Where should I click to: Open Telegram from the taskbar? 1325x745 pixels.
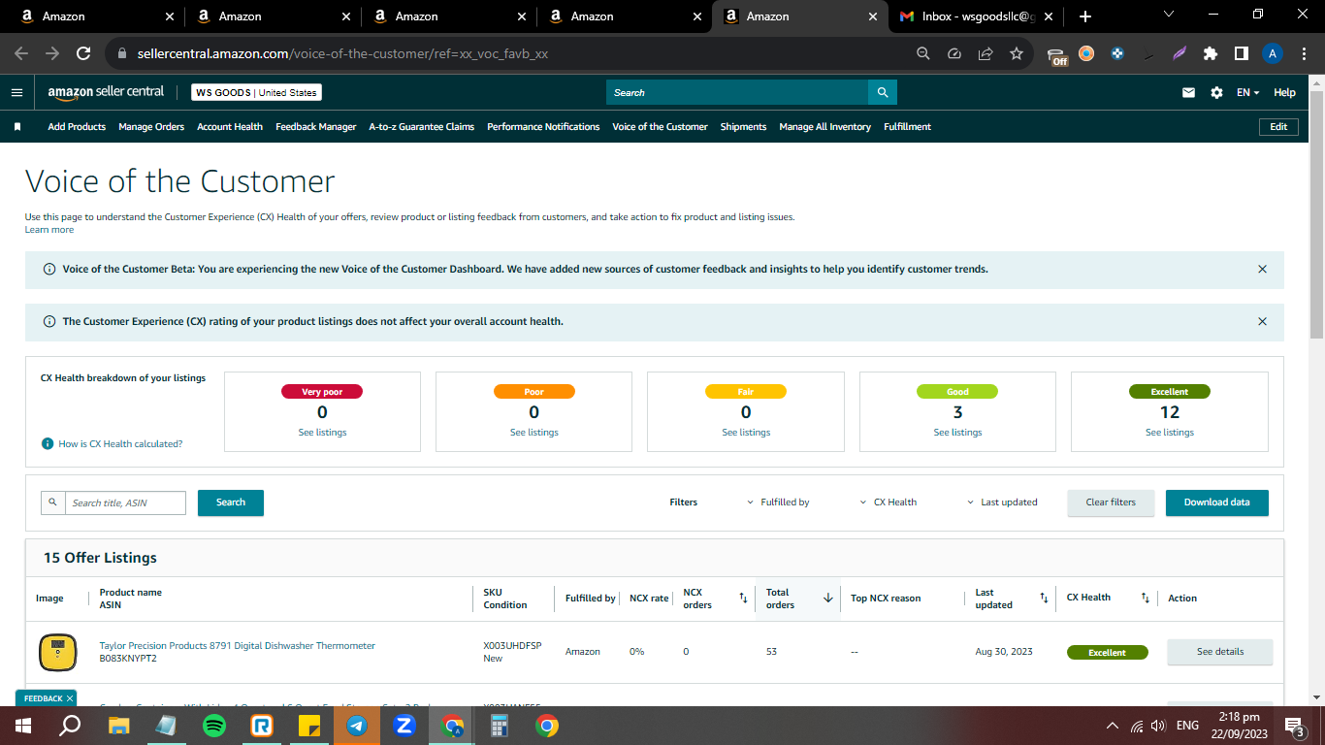(x=357, y=726)
